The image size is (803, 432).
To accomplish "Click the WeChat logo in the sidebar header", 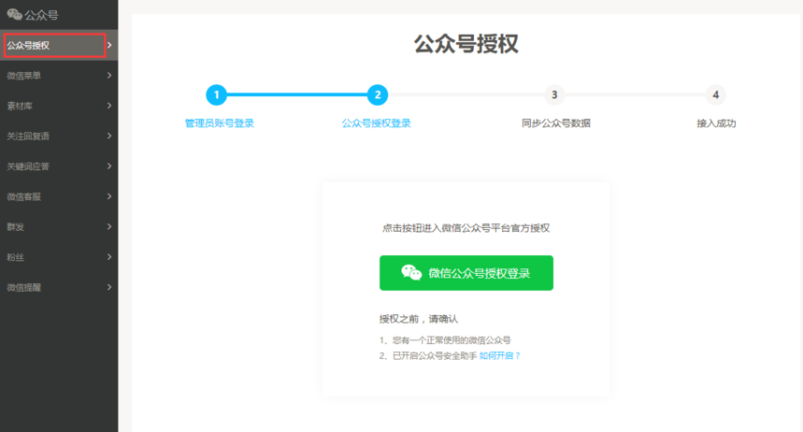I will click(14, 15).
